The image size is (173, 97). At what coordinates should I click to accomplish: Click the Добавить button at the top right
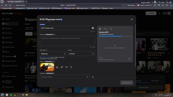point(151,13)
